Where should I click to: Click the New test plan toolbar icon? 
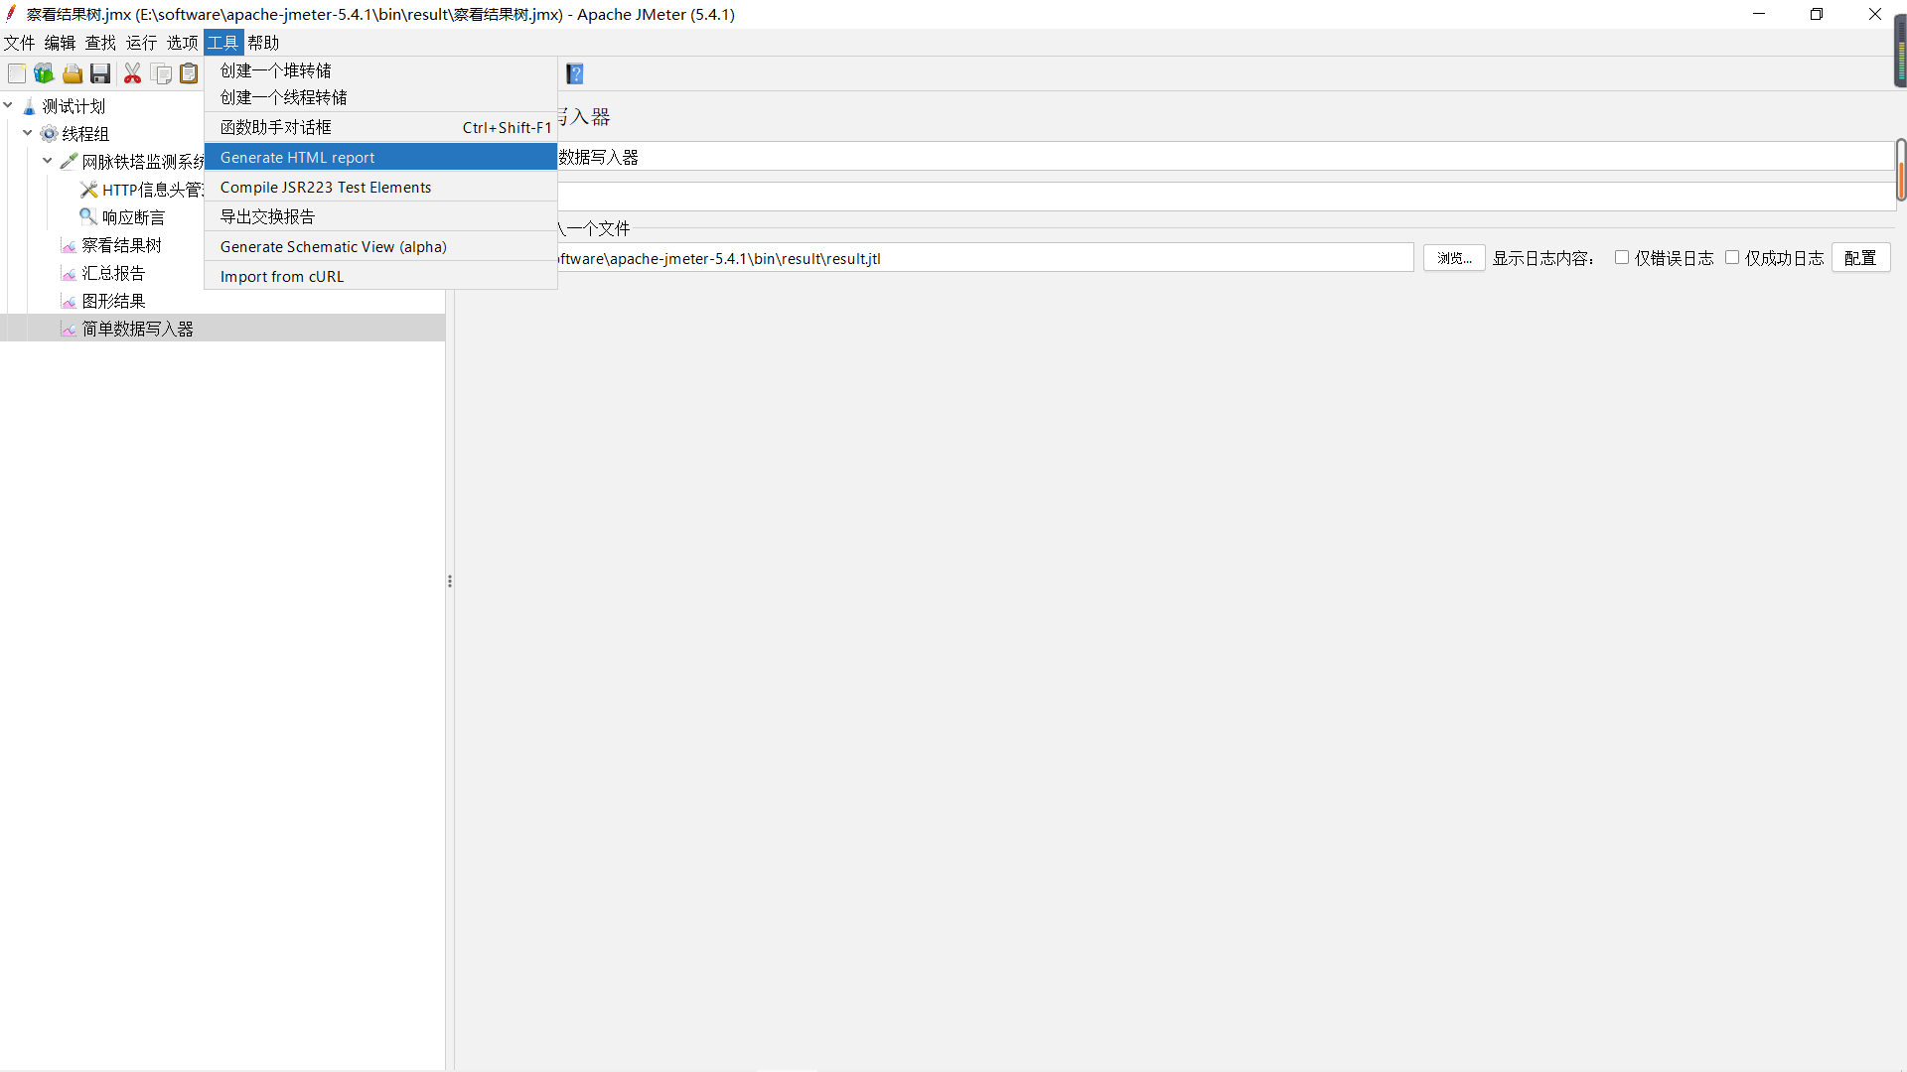tap(17, 73)
